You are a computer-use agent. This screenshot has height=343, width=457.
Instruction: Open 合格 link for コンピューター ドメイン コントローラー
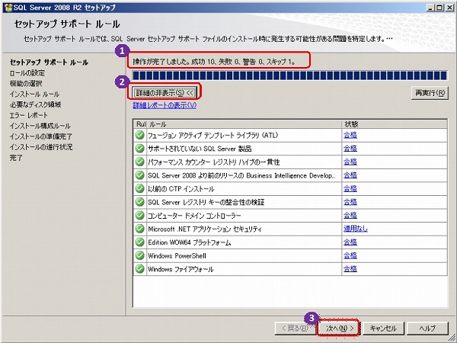350,216
